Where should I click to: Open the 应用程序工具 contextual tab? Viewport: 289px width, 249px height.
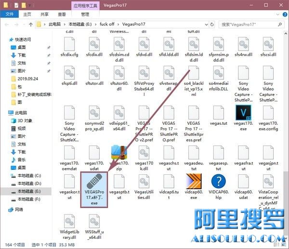point(85,5)
